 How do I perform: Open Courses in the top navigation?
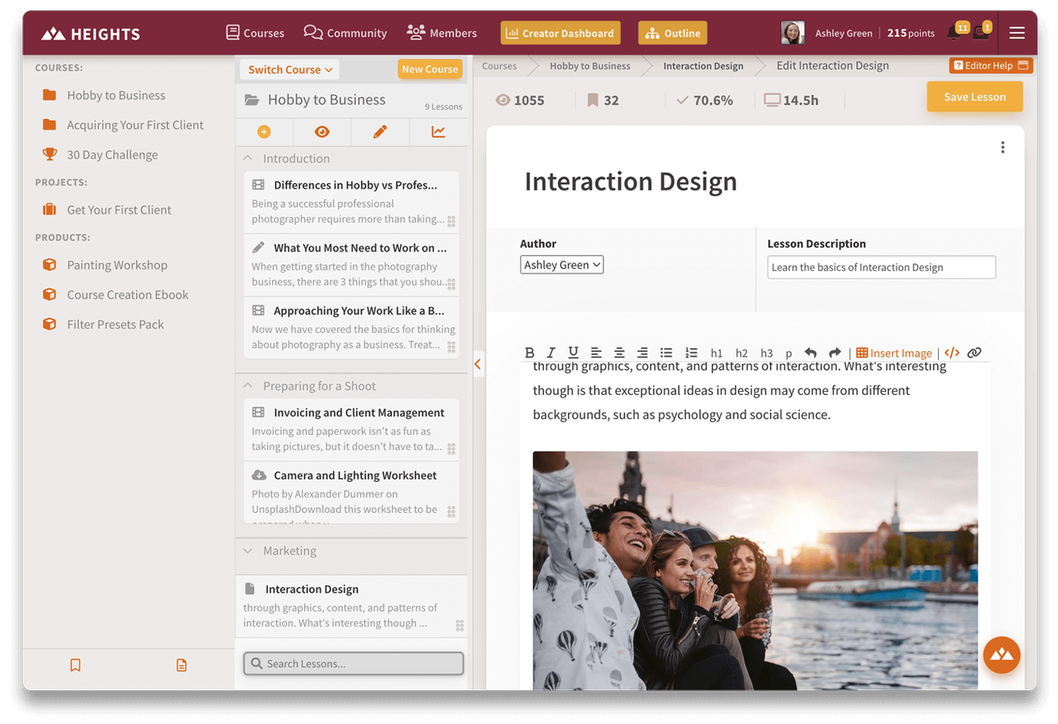pyautogui.click(x=255, y=33)
